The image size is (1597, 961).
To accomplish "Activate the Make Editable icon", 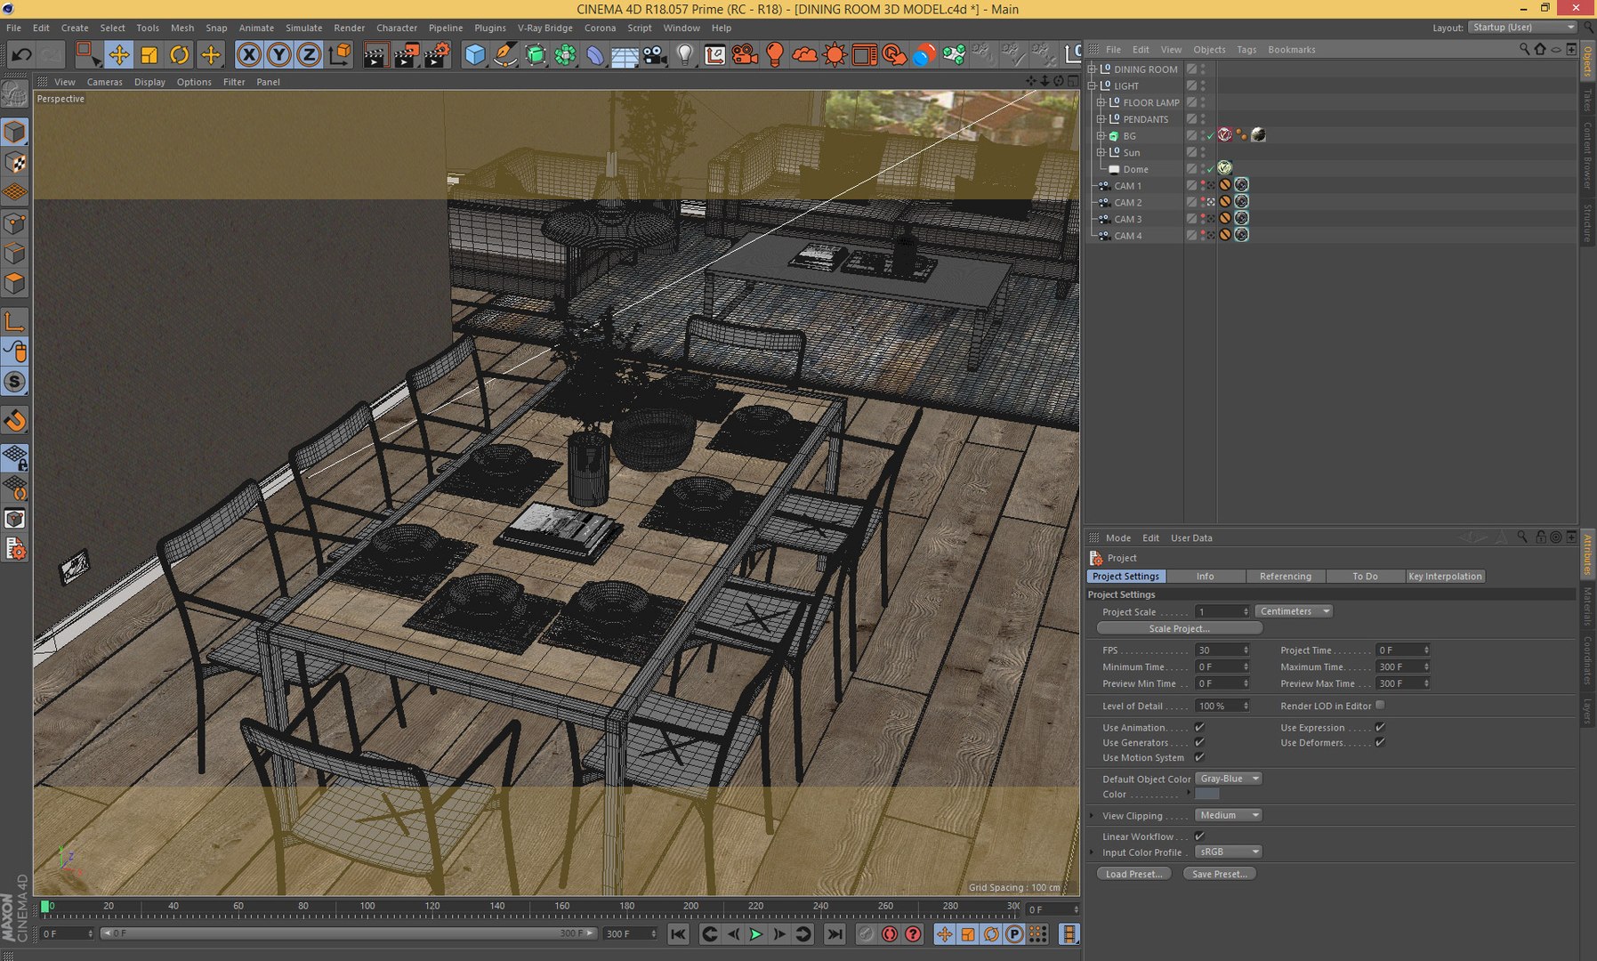I will (x=15, y=93).
